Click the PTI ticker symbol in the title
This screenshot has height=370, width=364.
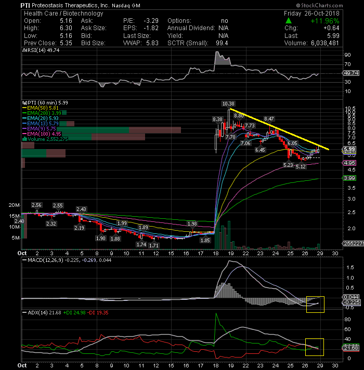pyautogui.click(x=25, y=5)
